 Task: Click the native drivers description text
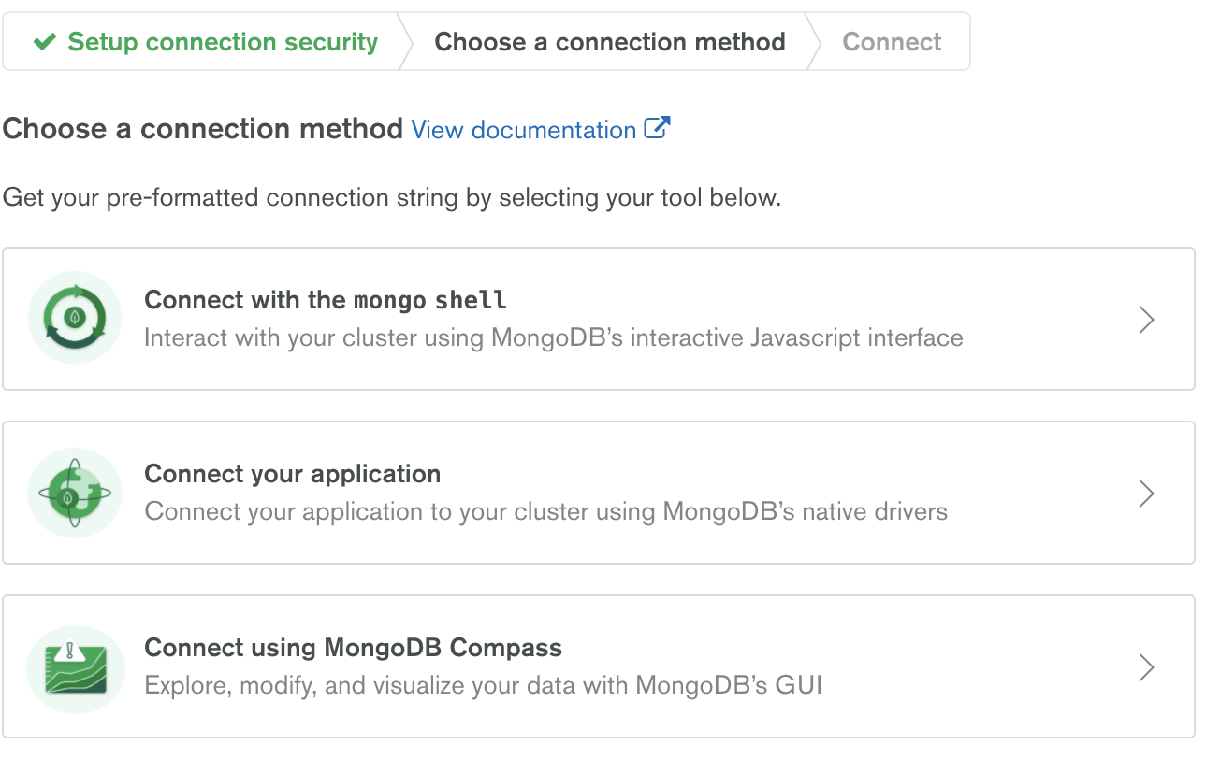(x=546, y=511)
